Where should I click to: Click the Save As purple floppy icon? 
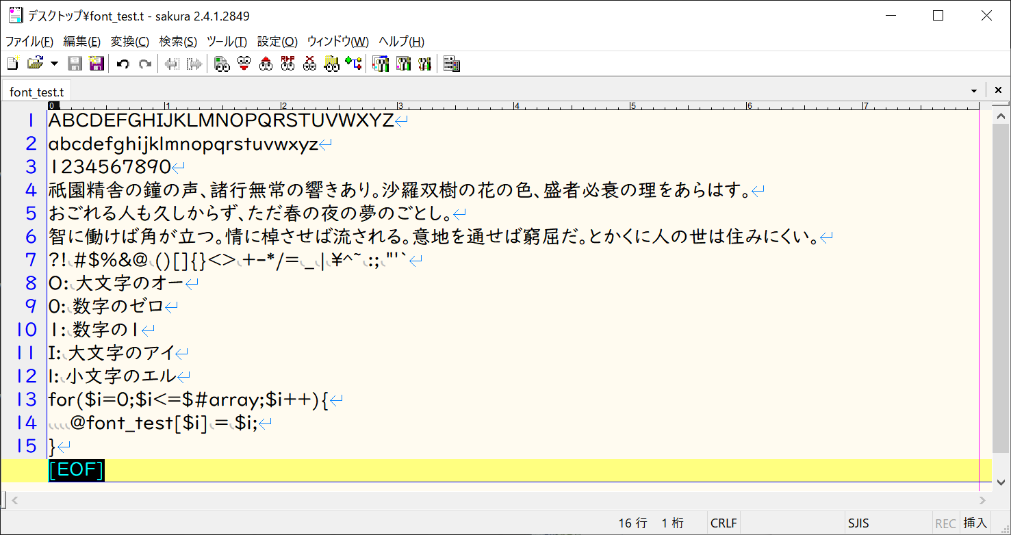tap(97, 64)
